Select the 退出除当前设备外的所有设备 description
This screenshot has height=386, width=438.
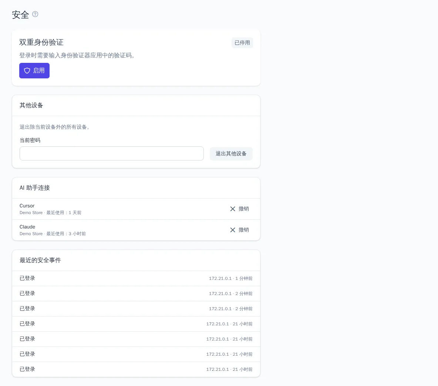coord(55,127)
